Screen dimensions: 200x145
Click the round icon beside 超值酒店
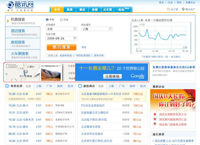click(80, 86)
